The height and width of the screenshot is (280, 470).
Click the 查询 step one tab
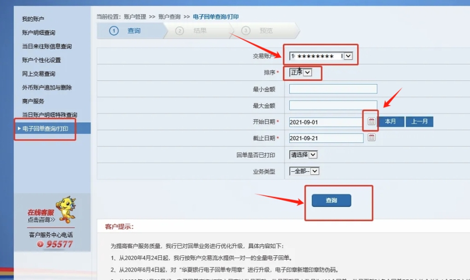131,30
